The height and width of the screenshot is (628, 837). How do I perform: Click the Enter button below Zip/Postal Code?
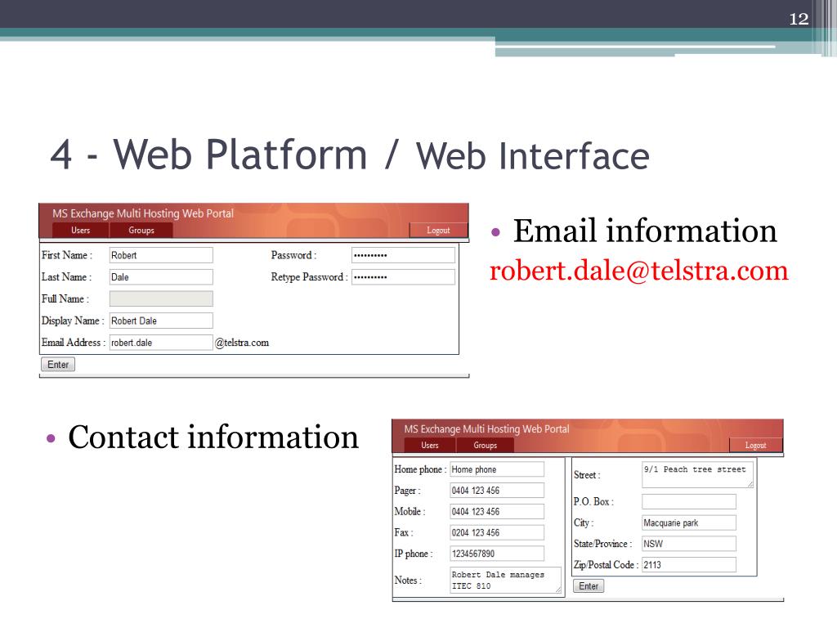pos(589,585)
